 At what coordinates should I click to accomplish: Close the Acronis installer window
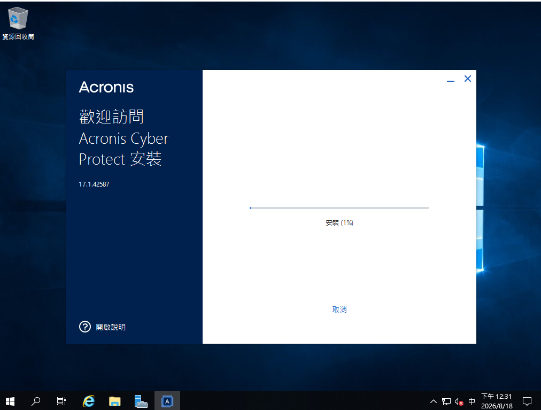pyautogui.click(x=468, y=79)
